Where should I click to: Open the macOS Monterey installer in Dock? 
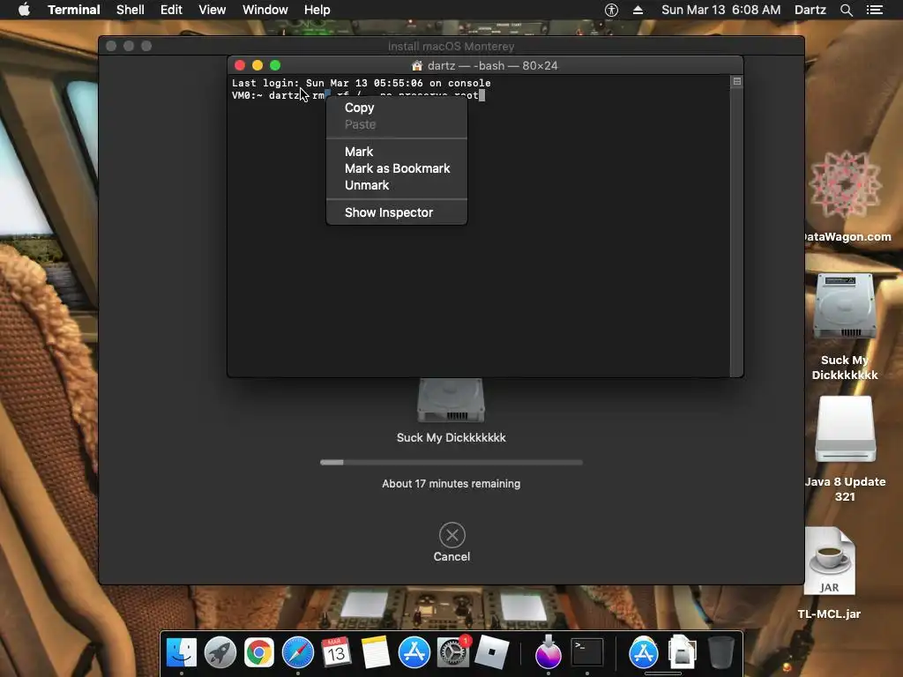[x=549, y=653]
